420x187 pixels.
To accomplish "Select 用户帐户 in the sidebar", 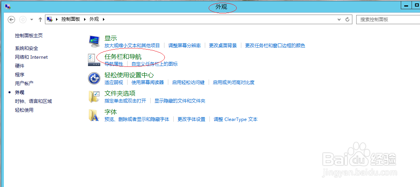I will 24,83.
